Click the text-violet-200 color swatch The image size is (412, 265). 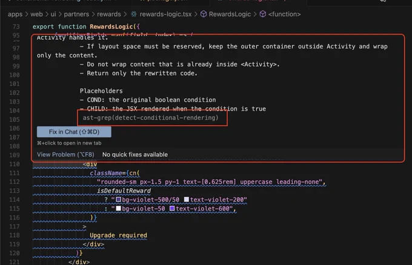[x=186, y=200]
